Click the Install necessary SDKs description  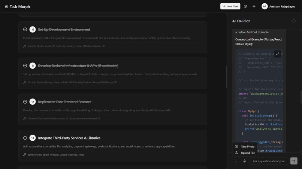(x=107, y=38)
